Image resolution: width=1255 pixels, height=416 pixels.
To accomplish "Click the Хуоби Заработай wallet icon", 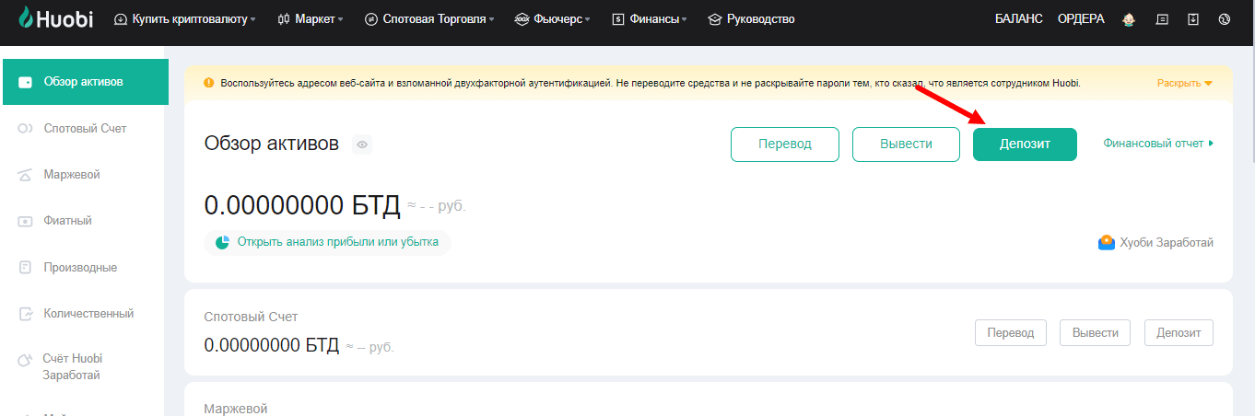I will coord(1107,243).
